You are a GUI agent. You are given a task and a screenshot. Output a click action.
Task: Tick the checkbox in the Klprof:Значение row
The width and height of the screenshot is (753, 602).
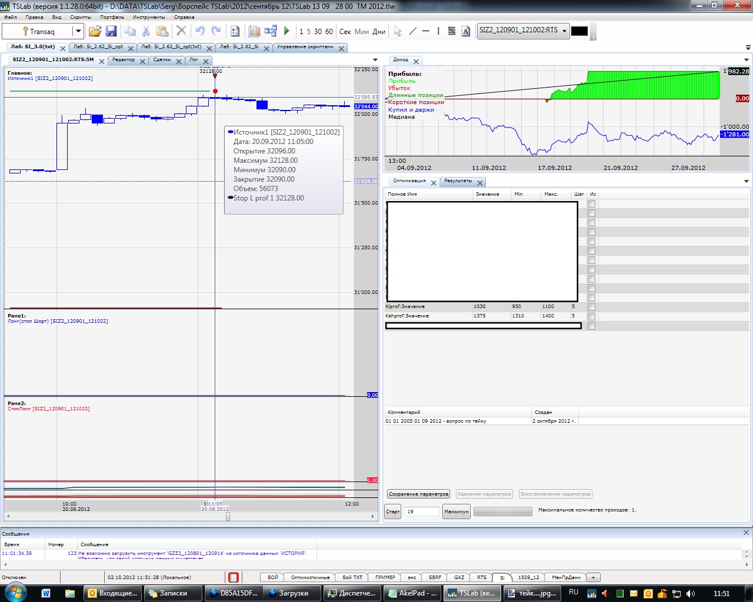591,307
